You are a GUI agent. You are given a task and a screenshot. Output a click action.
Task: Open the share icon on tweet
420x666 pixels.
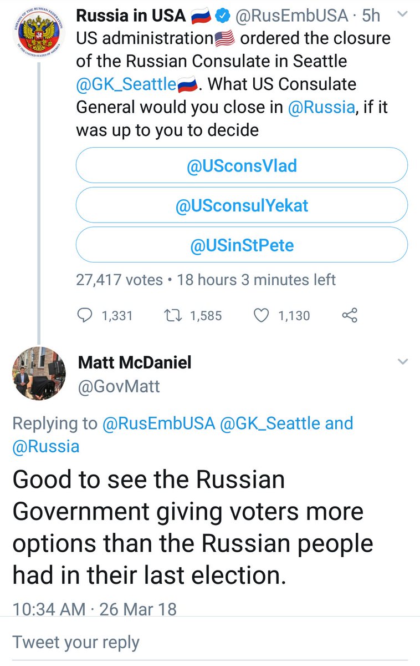[x=350, y=315]
